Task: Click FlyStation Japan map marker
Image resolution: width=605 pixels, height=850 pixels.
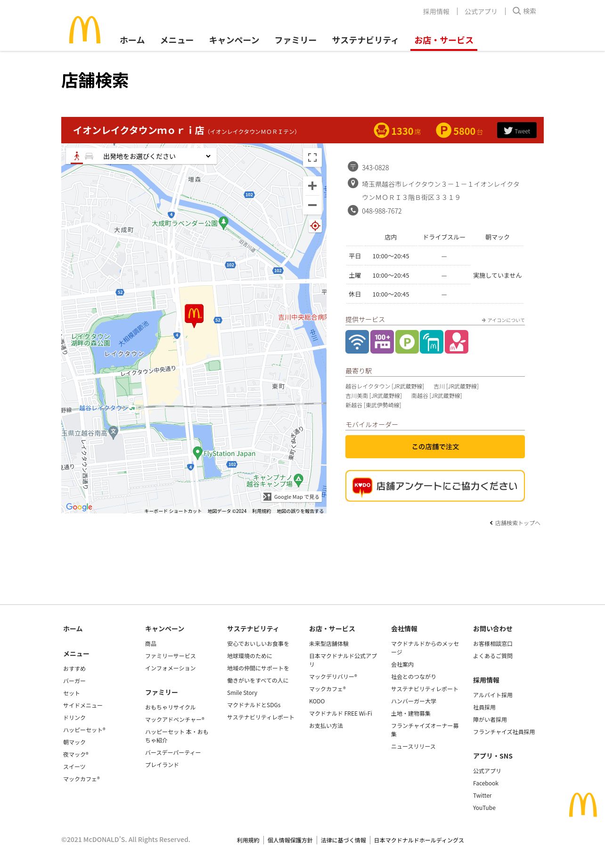Action: point(198,453)
